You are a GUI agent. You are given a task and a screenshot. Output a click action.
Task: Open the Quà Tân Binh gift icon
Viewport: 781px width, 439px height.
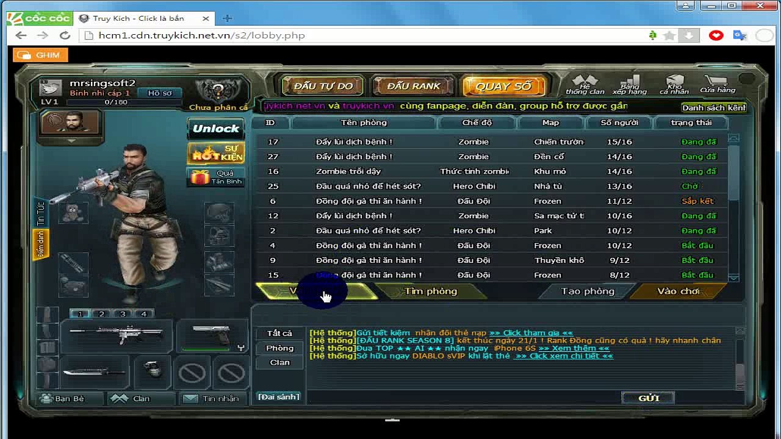pos(216,177)
